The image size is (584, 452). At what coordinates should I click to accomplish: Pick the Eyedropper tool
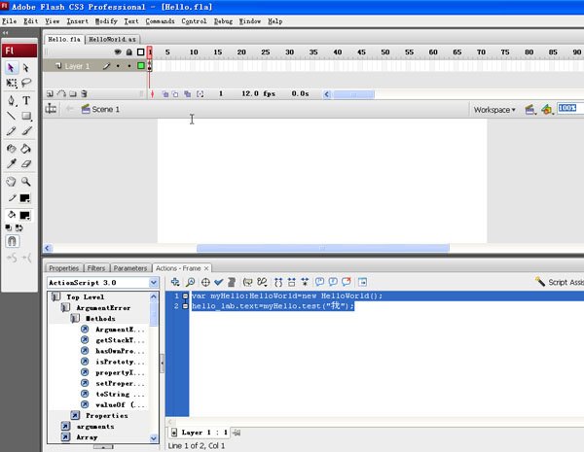(x=11, y=164)
